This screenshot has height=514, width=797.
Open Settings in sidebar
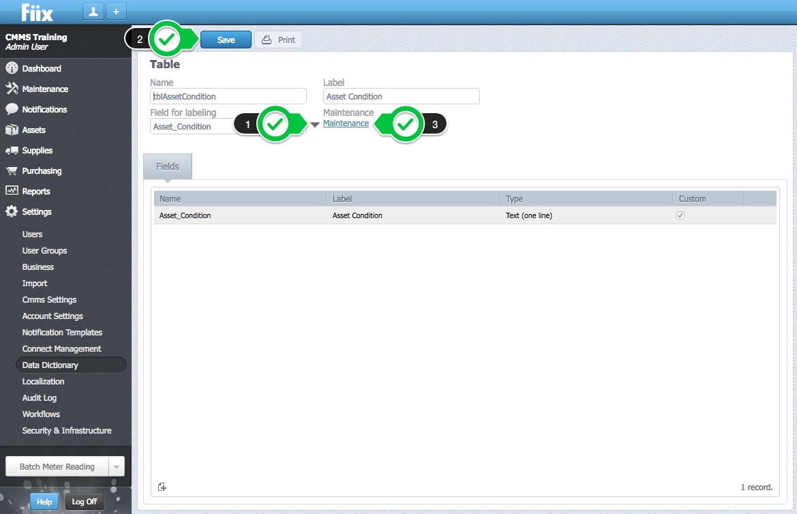point(37,212)
